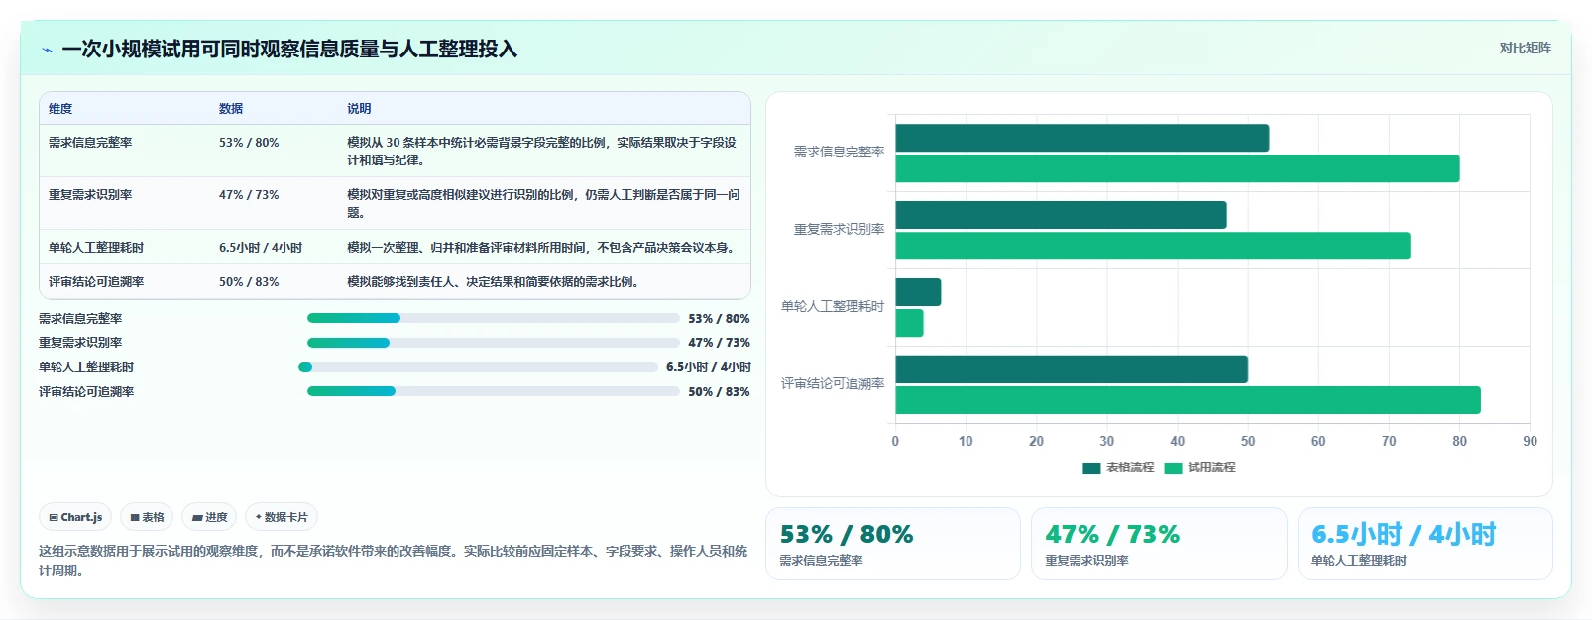Click the dark 表格流程 bar for 单轮人工整理耗时
Viewport: 1592px width, 620px height.
(919, 292)
